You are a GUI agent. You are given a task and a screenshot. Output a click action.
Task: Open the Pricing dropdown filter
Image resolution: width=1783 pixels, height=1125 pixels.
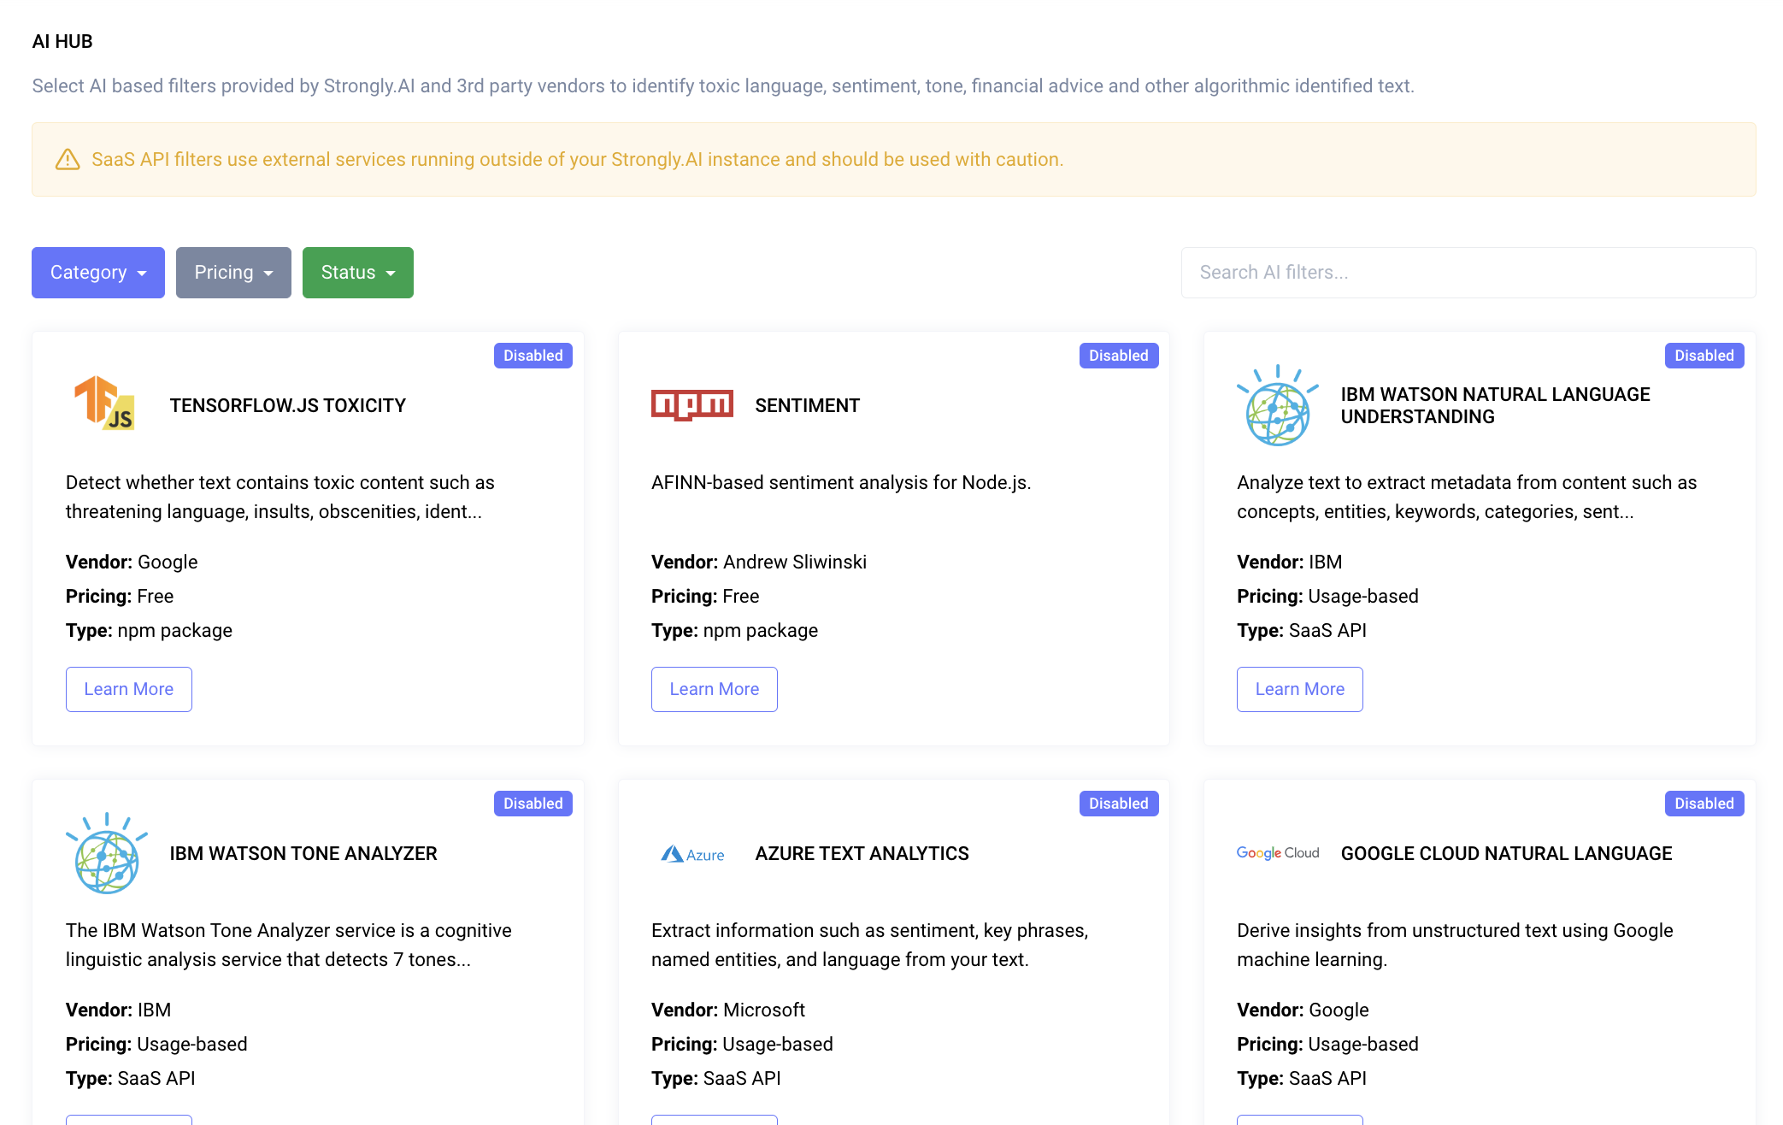[x=233, y=273]
